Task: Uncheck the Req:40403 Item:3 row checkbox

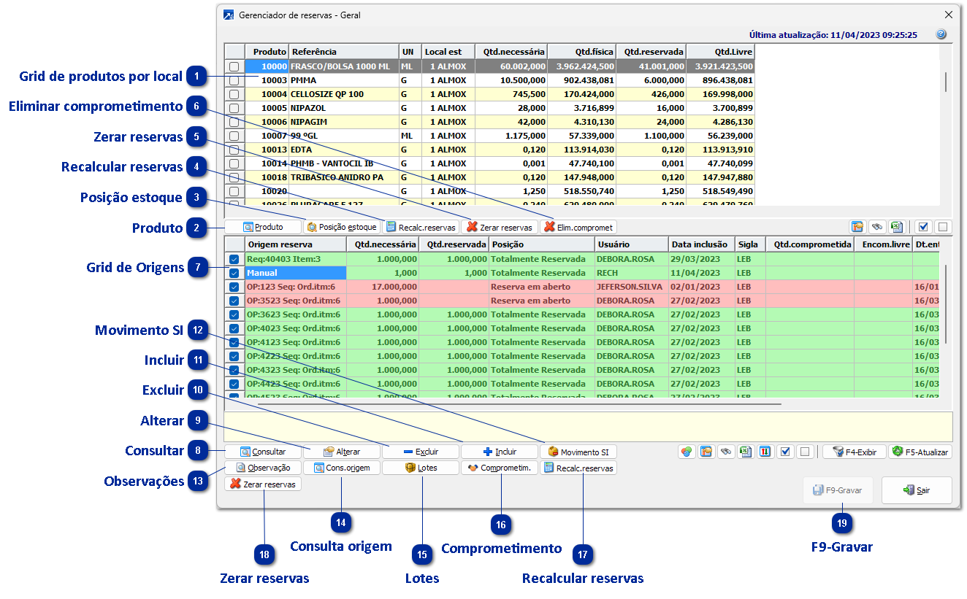Action: point(234,259)
